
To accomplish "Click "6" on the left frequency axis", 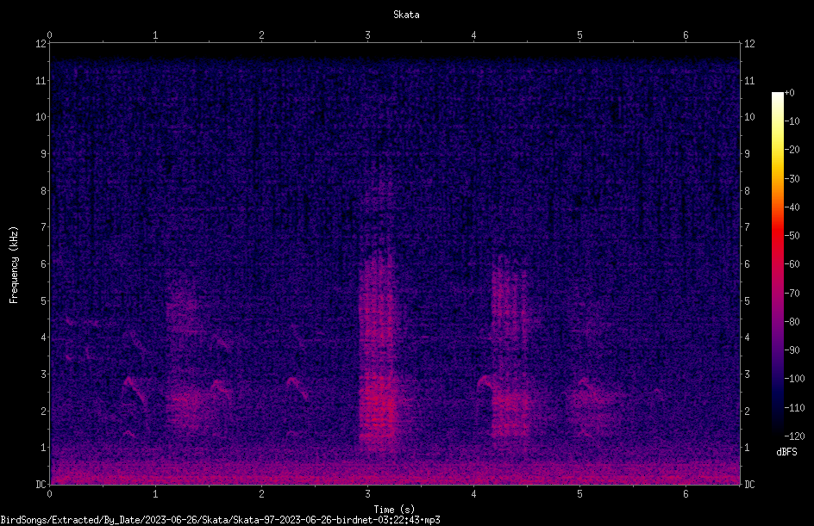I will click(44, 263).
